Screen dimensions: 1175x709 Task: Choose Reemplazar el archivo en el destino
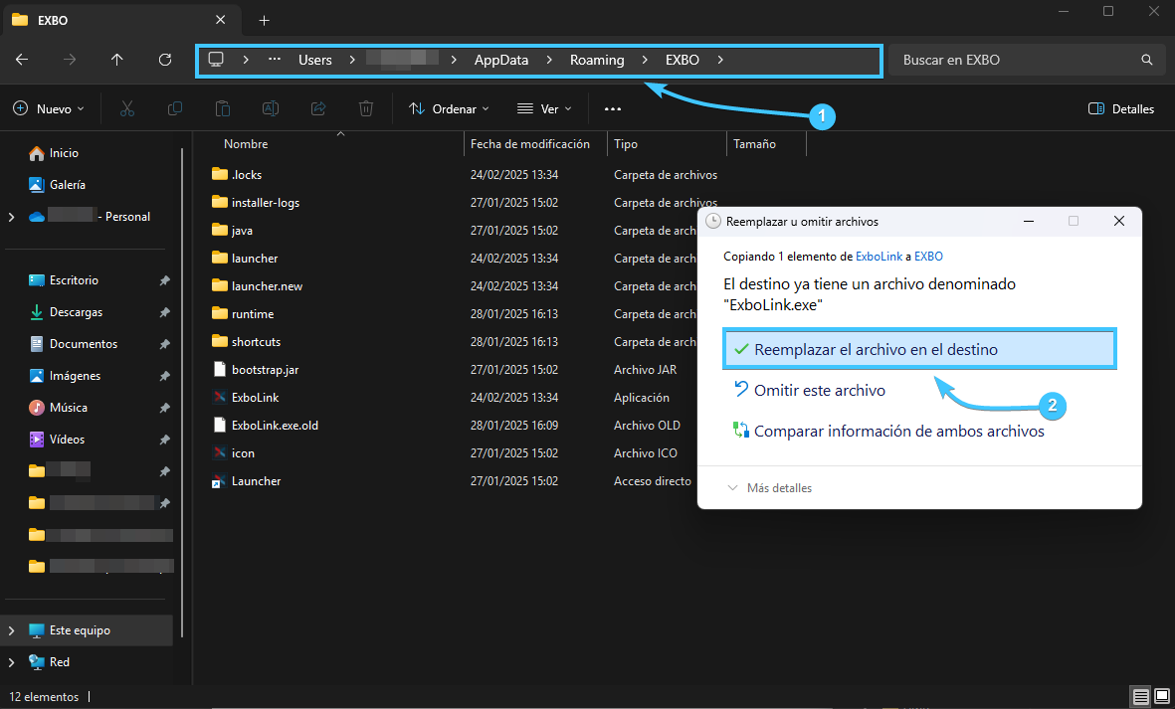point(919,350)
